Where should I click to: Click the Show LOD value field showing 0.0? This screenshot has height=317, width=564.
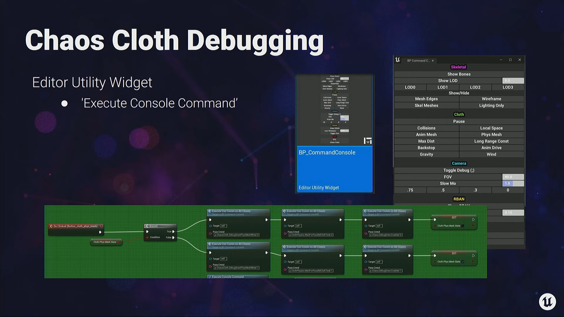tap(513, 81)
